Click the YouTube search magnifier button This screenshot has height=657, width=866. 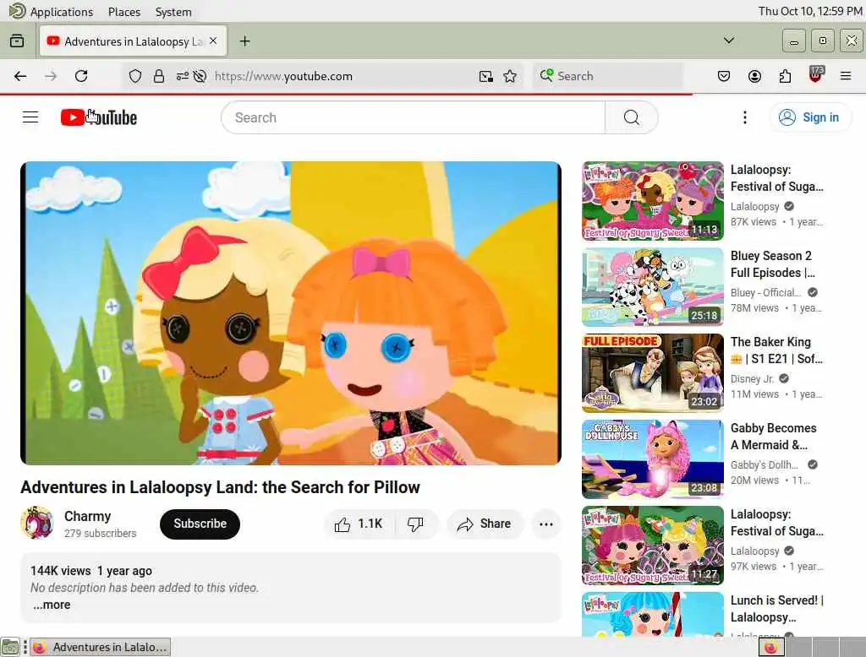coord(631,117)
